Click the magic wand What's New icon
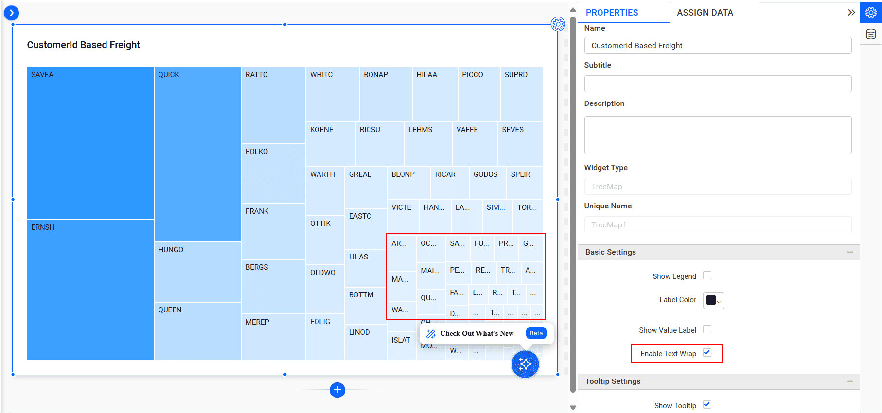The image size is (882, 413). tap(431, 334)
